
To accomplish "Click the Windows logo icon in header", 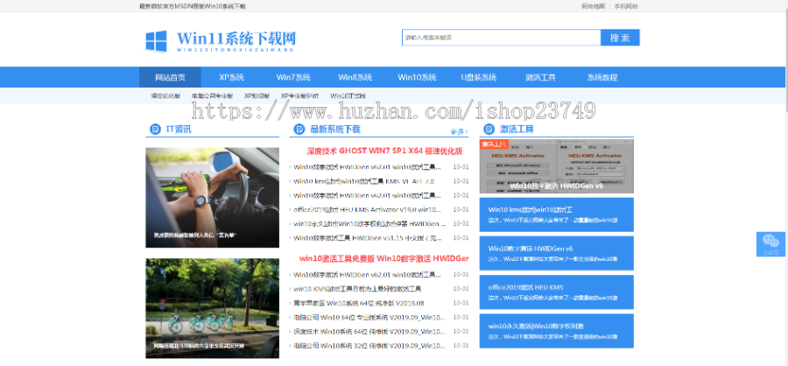I will point(156,41).
